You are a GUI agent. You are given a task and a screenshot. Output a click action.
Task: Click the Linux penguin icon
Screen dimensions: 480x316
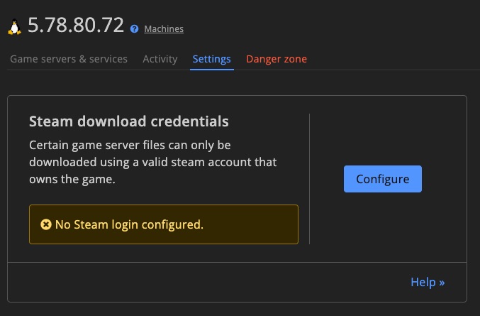pos(14,27)
